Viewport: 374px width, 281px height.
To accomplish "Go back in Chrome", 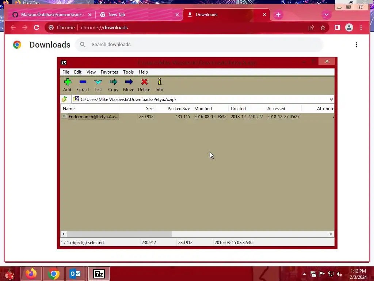I will pos(13,27).
